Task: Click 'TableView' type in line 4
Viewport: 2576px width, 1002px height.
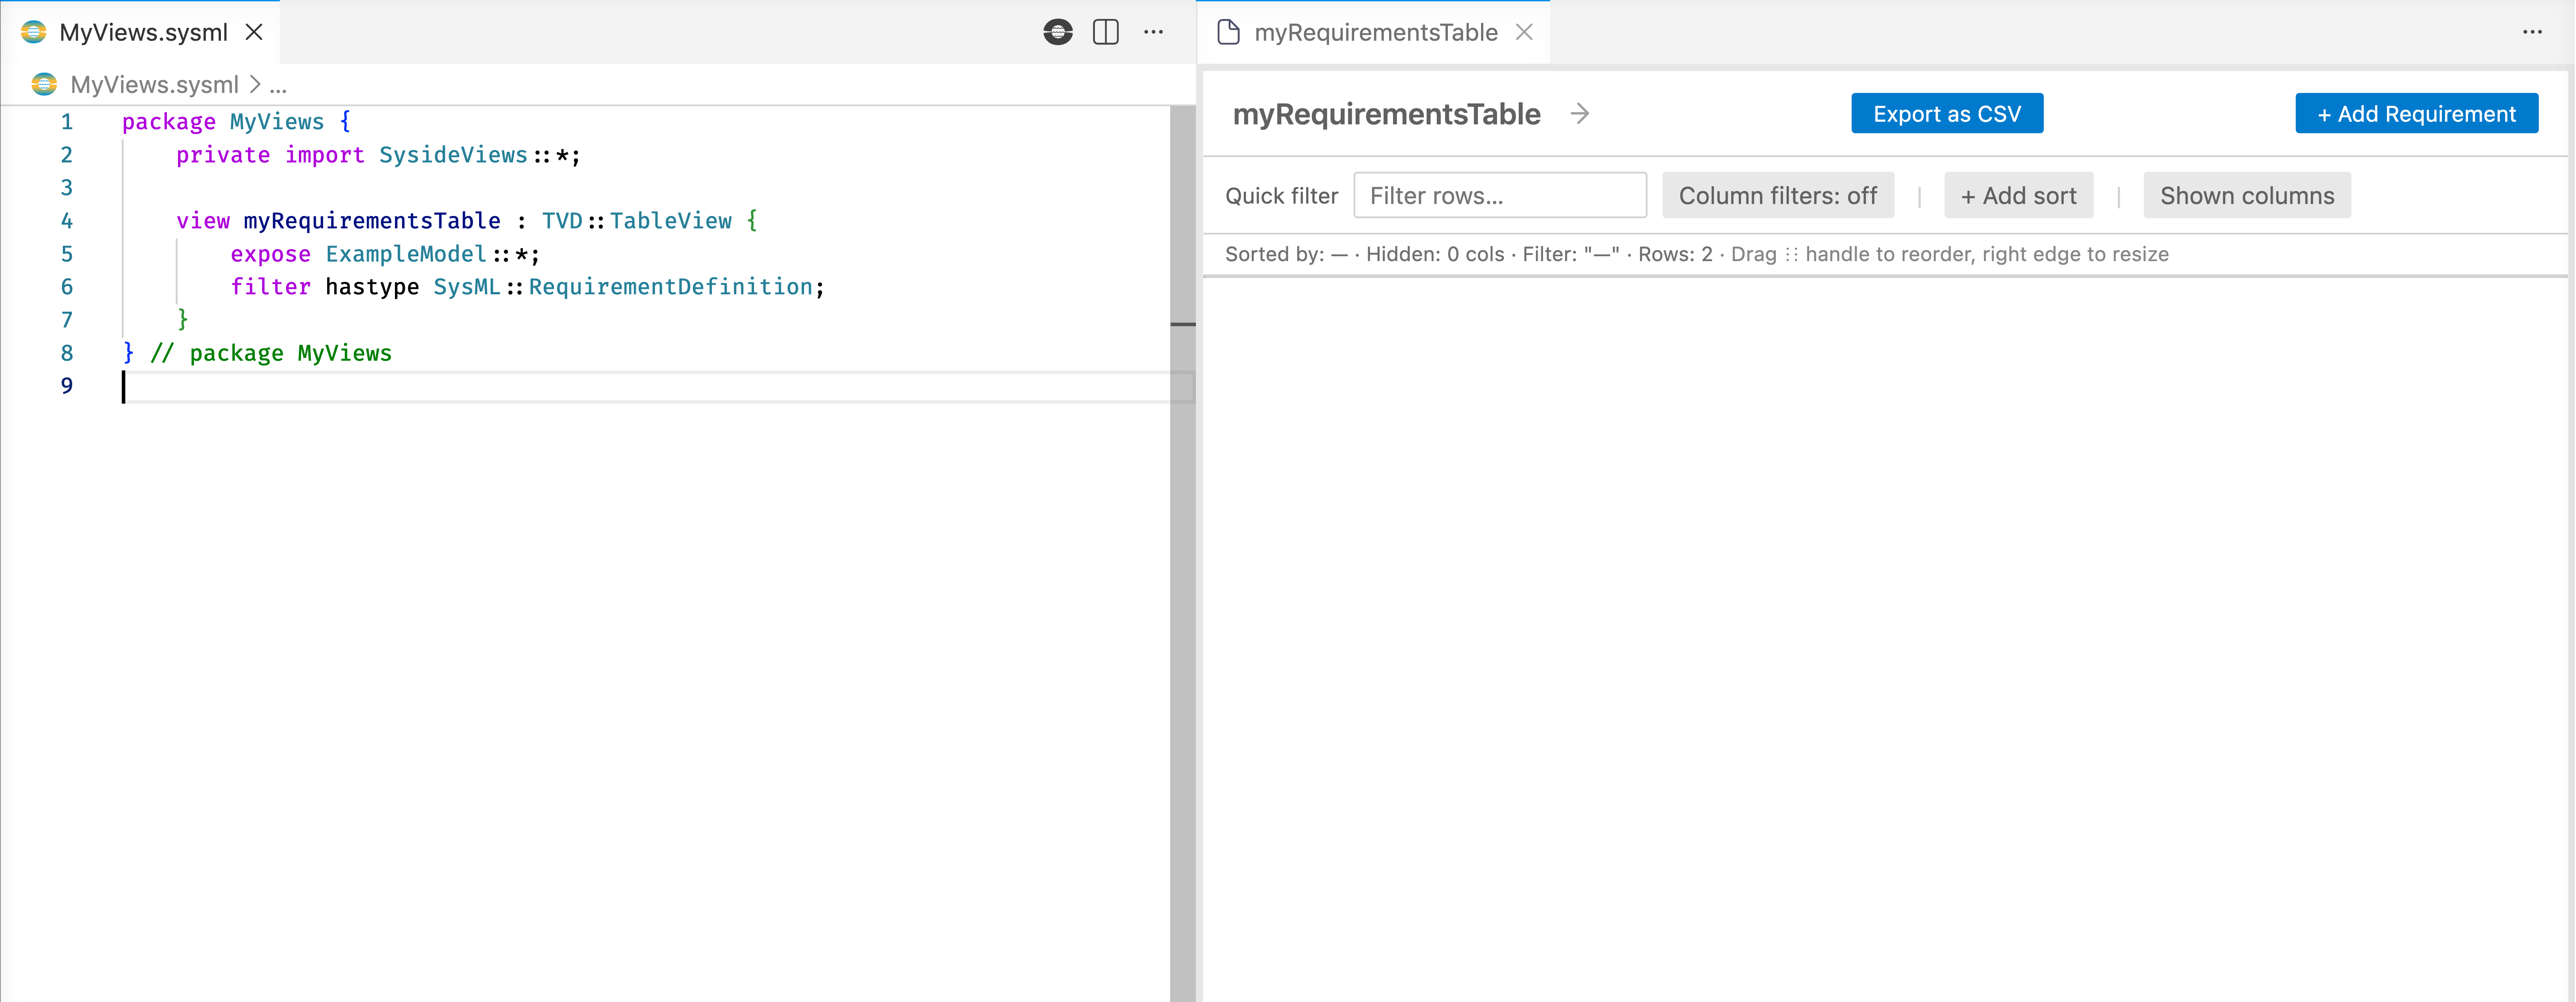Action: click(670, 220)
